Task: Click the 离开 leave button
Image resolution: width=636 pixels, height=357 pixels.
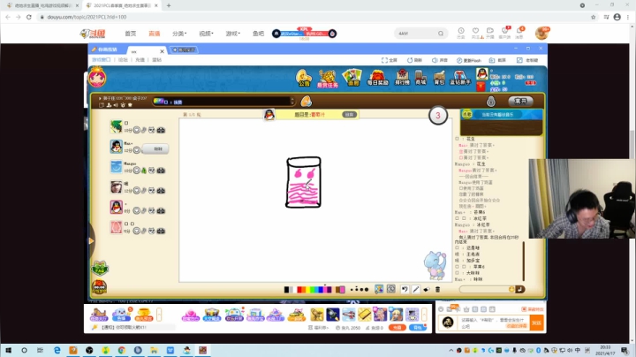Action: (520, 101)
